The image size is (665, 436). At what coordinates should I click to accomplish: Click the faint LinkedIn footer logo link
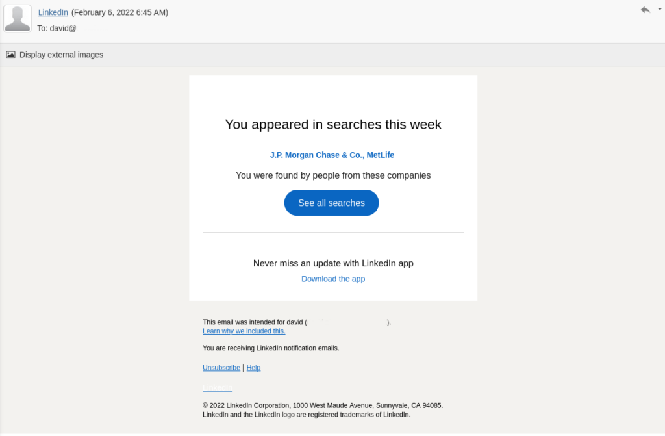(x=218, y=387)
